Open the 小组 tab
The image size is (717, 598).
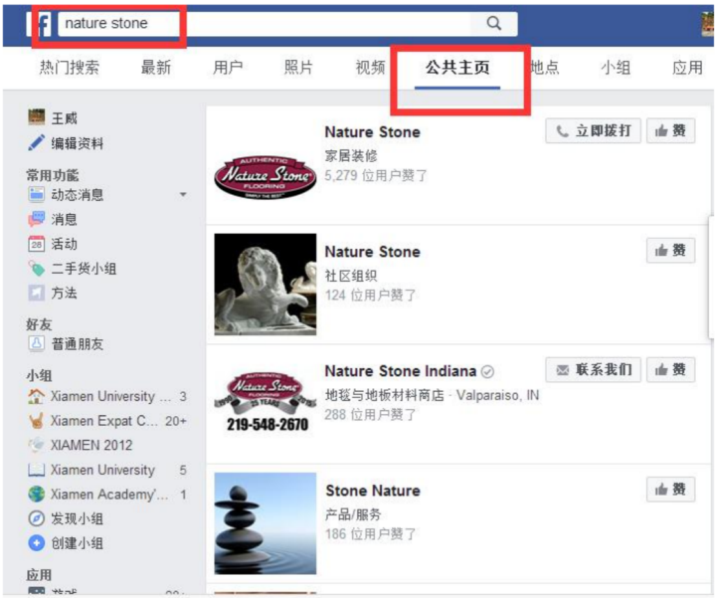615,68
